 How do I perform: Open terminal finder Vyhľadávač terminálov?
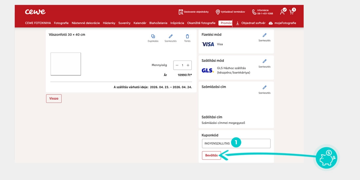pos(230,12)
